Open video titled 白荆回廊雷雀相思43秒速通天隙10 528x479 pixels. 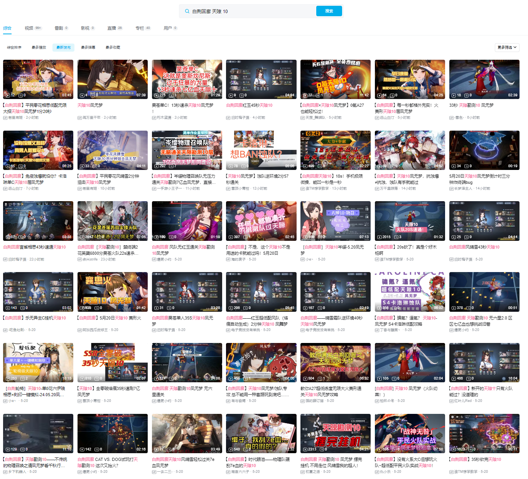pyautogui.click(x=34, y=247)
